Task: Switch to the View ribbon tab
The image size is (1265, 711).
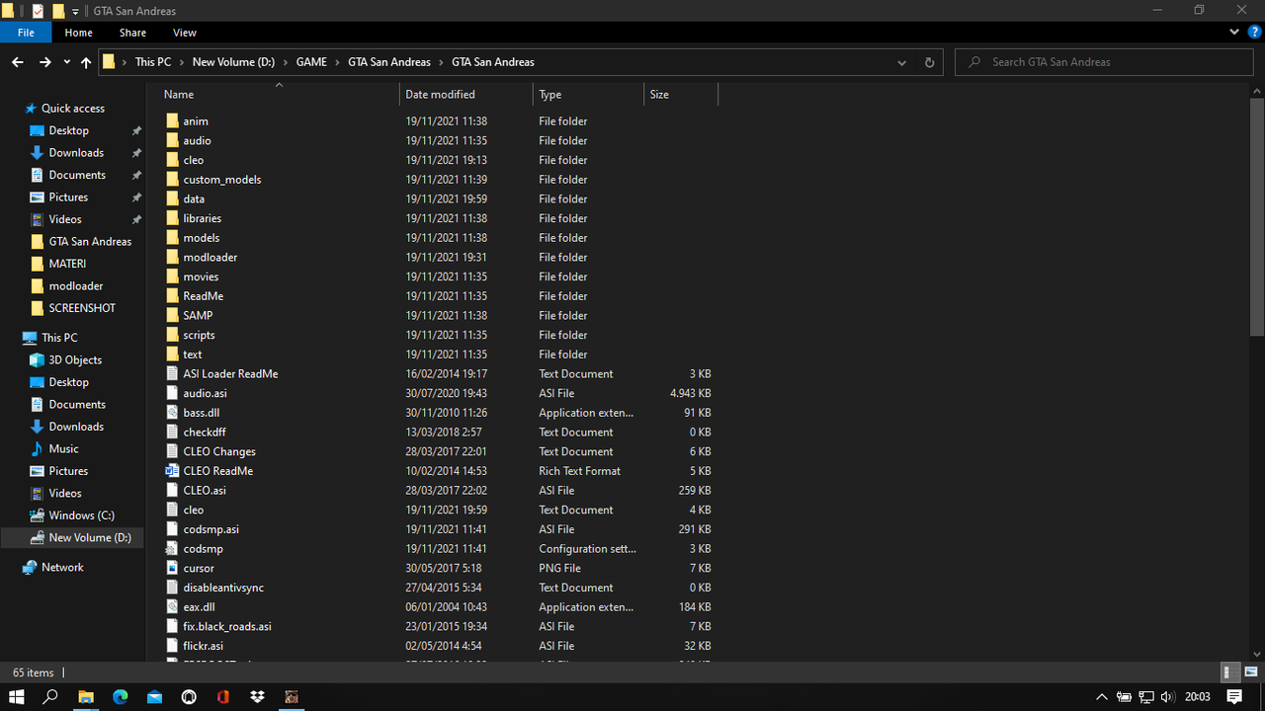Action: pos(185,33)
